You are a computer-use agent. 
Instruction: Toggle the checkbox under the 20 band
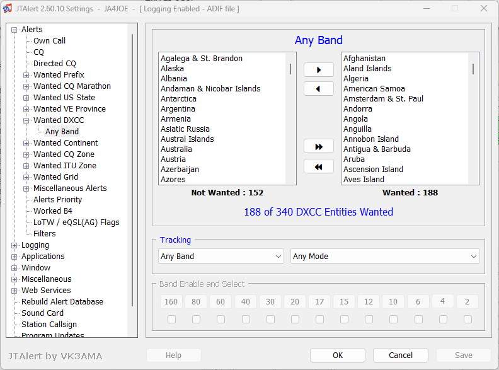[x=295, y=319]
